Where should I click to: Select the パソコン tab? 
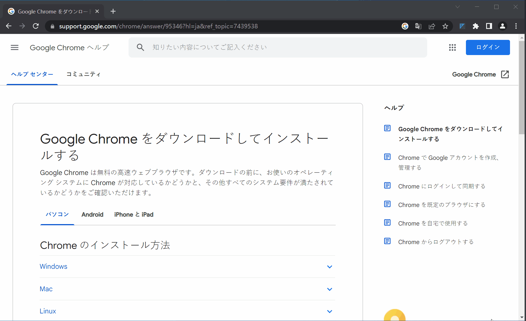tap(57, 215)
